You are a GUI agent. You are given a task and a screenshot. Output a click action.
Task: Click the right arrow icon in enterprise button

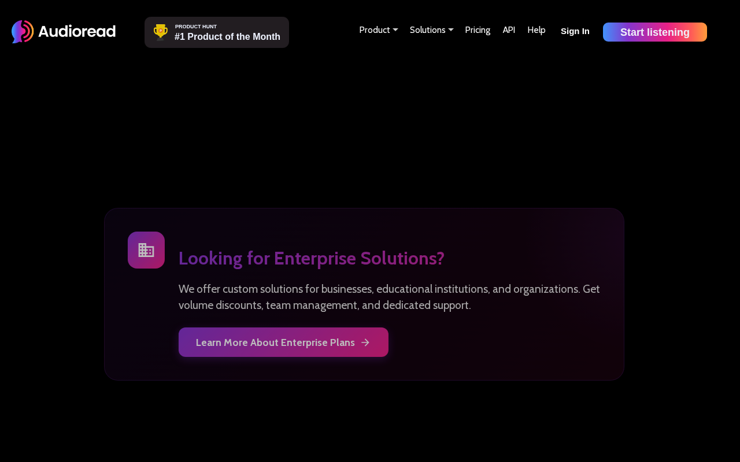coord(365,342)
